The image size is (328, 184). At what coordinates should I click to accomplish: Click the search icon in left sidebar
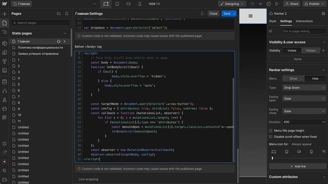[5, 171]
